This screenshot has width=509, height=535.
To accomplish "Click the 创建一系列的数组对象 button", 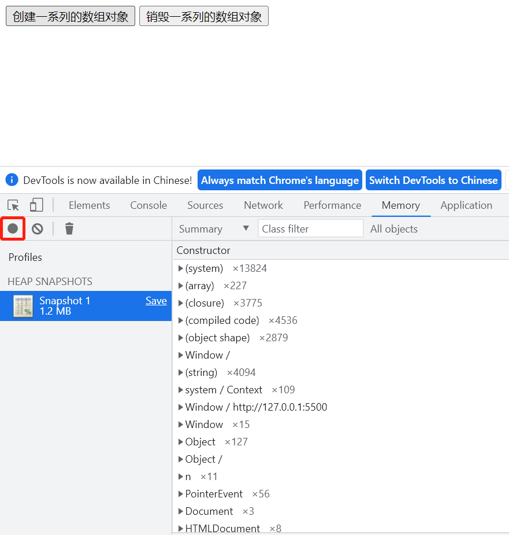I will click(x=70, y=16).
